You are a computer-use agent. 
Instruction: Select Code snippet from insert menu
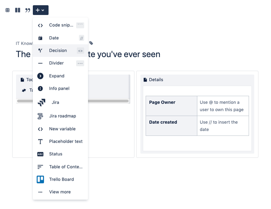click(x=61, y=25)
